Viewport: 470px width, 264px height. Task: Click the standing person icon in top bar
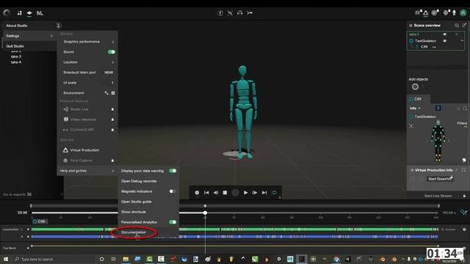point(454,12)
